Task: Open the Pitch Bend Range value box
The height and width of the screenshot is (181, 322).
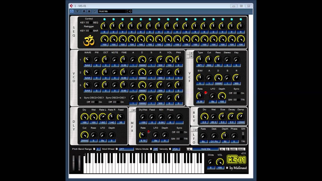Action: point(98,149)
